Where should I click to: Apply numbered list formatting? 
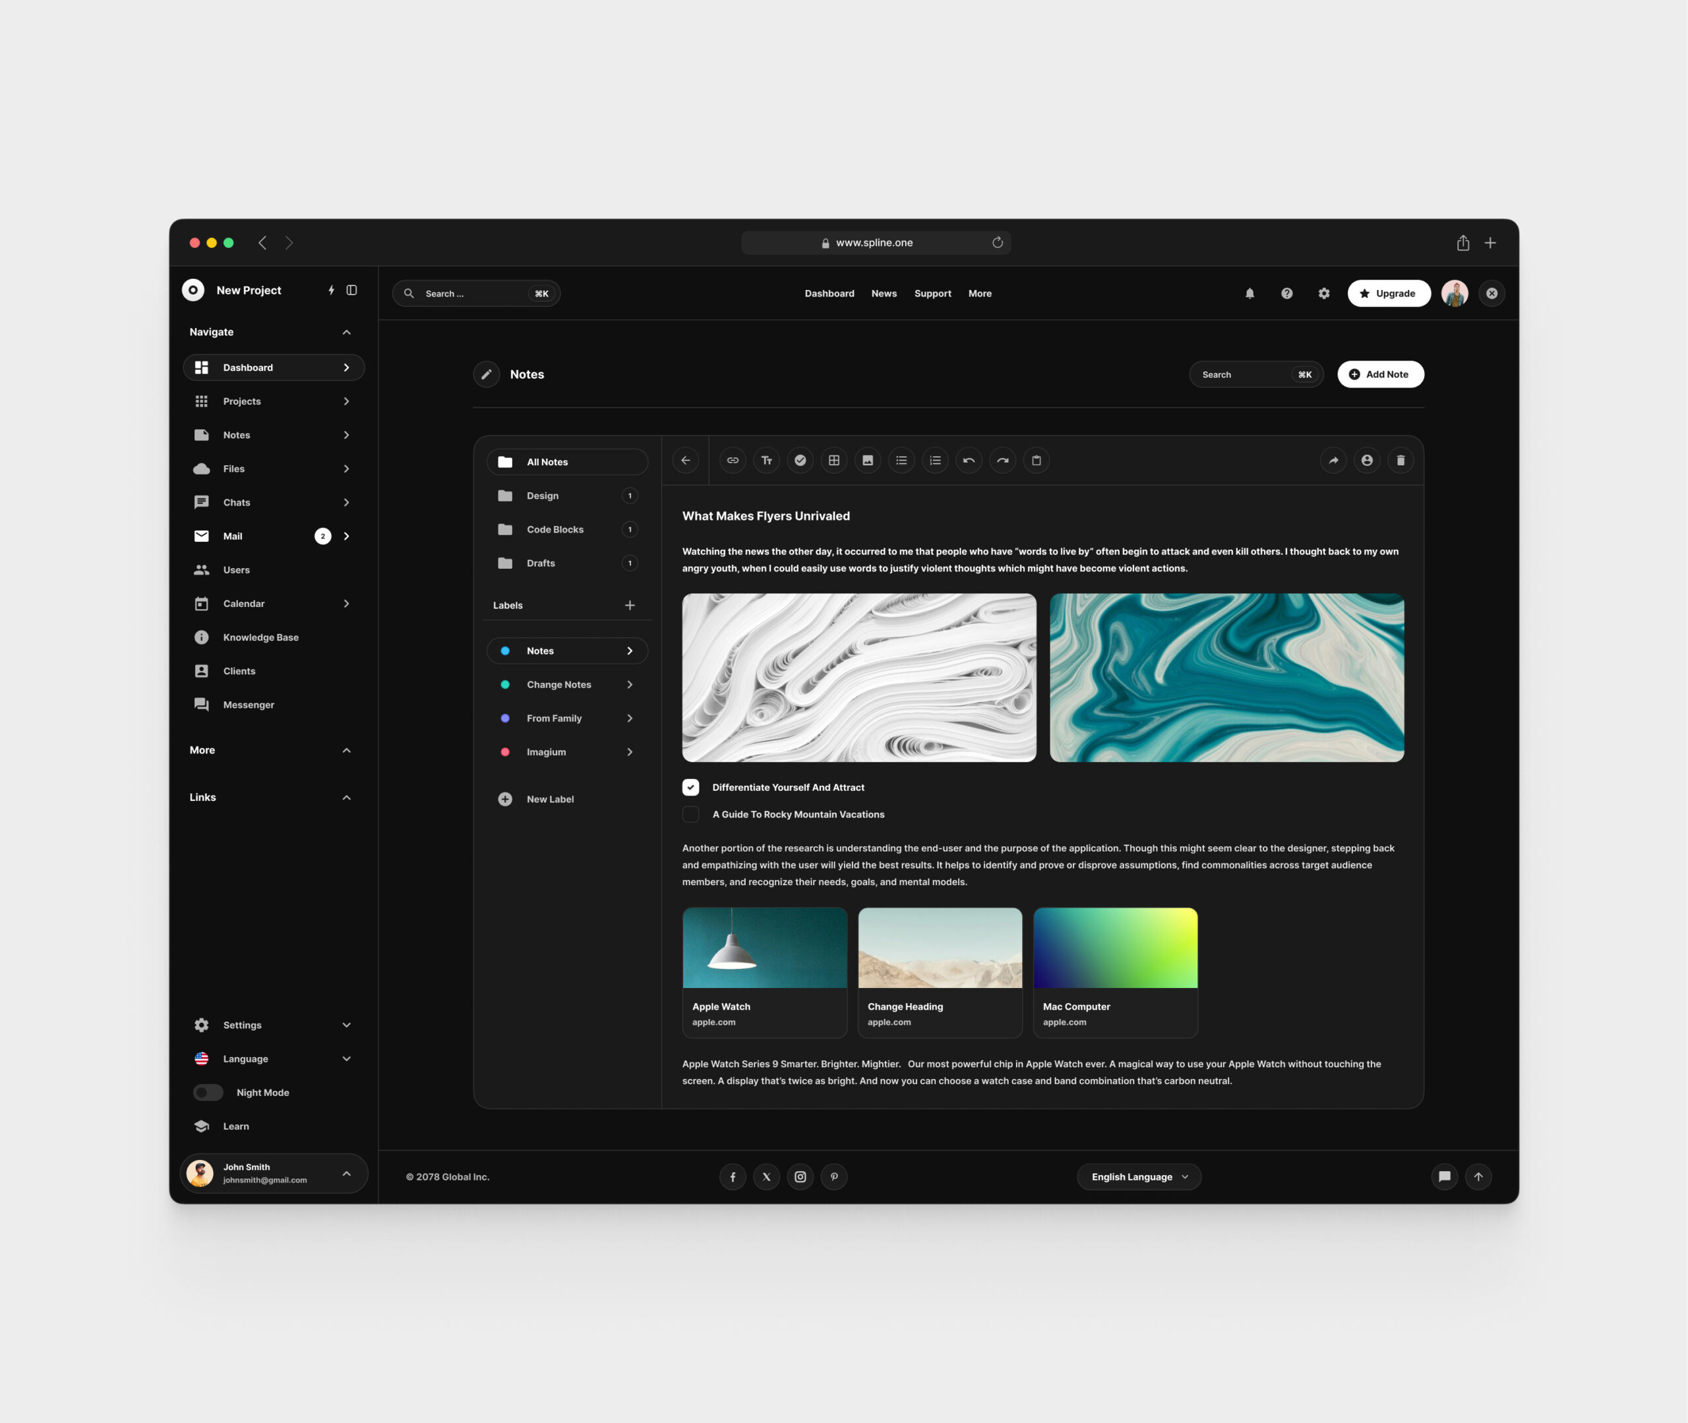pos(936,461)
